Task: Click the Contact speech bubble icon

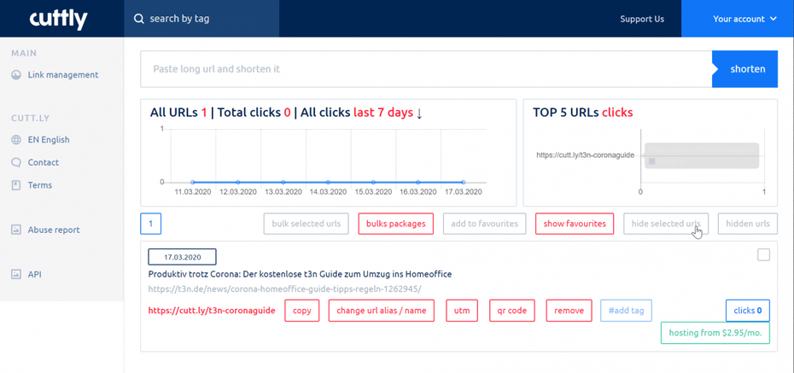Action: point(16,162)
